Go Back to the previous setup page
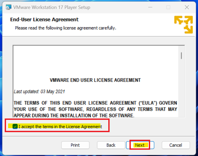198x156 pixels. pos(111,145)
